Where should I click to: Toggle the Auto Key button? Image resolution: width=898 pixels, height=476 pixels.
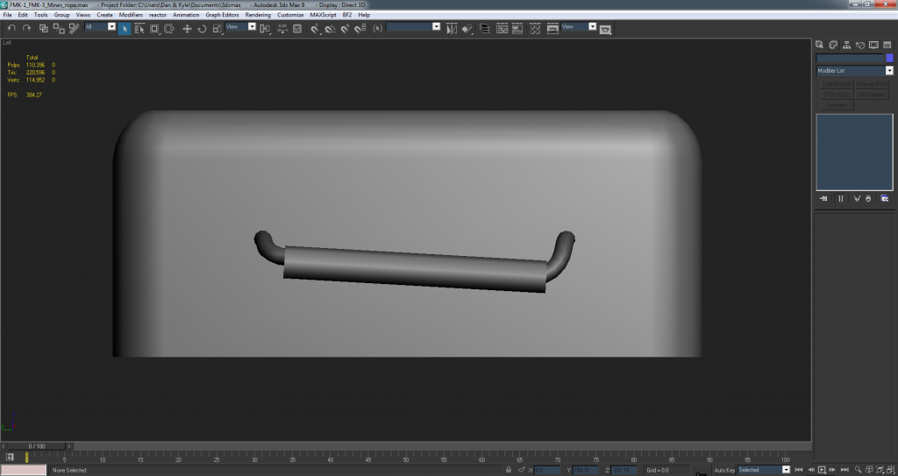[x=724, y=470]
